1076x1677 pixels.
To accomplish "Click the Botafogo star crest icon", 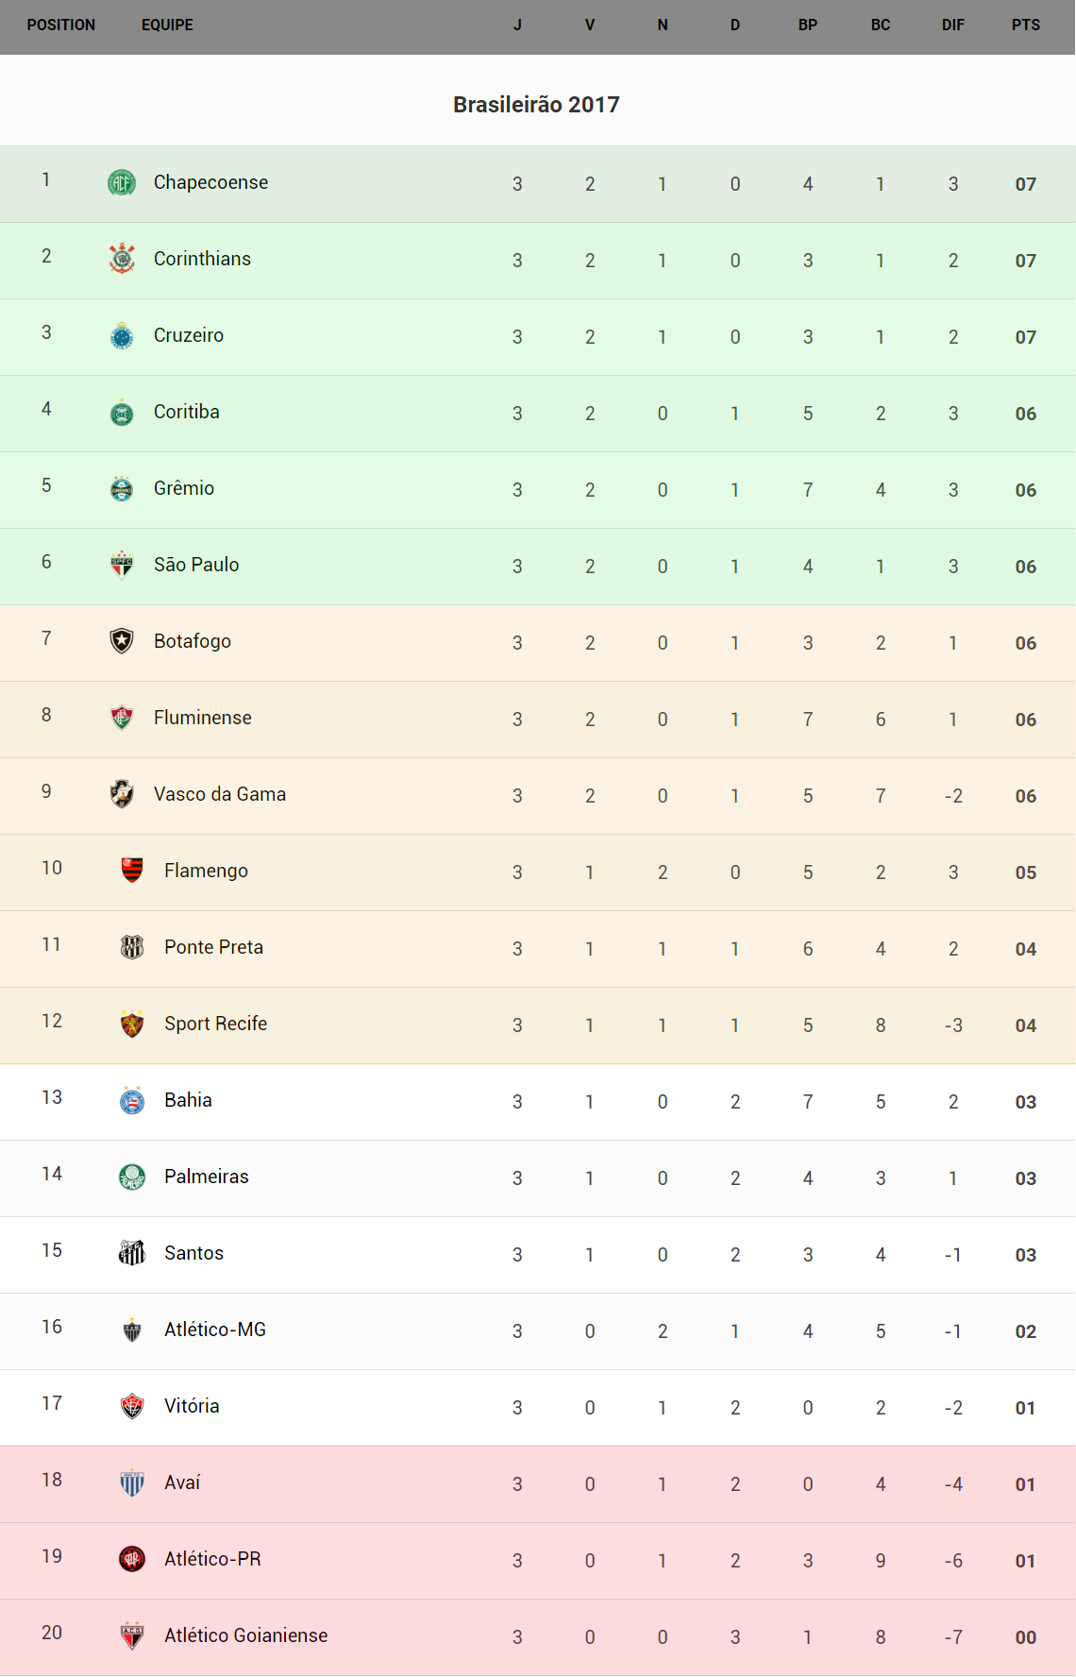I will 122,641.
